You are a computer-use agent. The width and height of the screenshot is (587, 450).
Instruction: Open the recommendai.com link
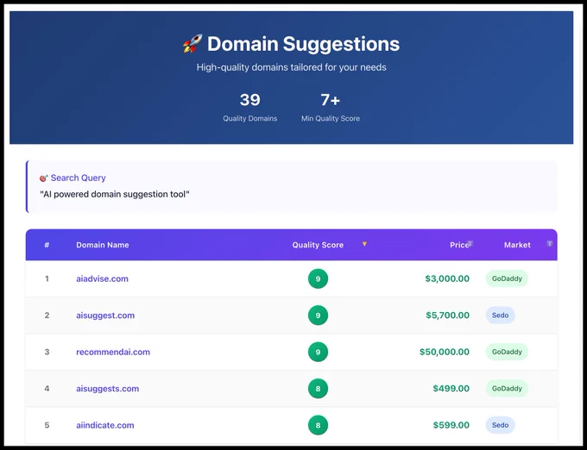pos(113,352)
